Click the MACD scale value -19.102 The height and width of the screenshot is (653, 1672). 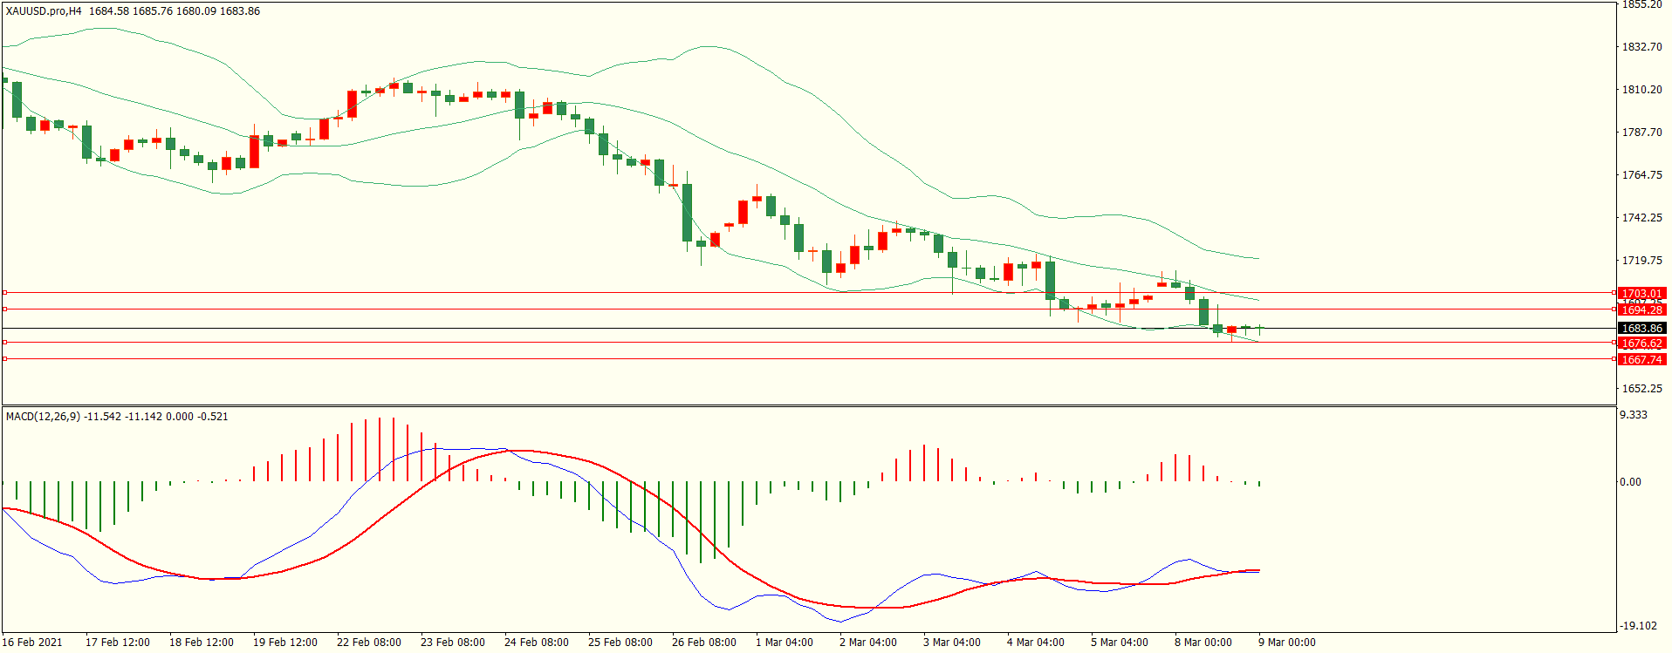click(x=1638, y=626)
